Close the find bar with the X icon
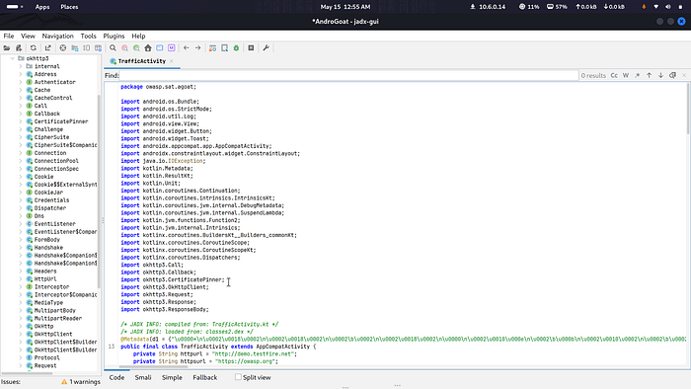 tap(684, 75)
